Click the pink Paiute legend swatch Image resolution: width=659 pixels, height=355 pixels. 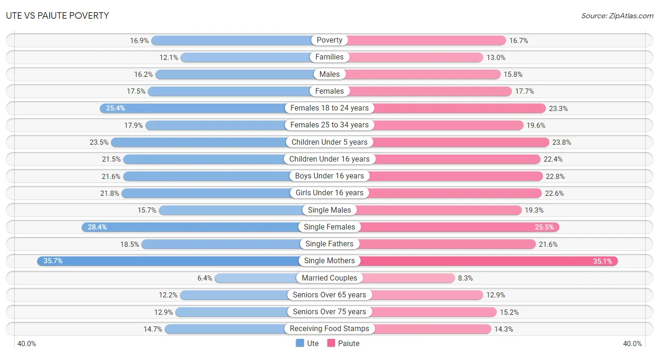(331, 343)
